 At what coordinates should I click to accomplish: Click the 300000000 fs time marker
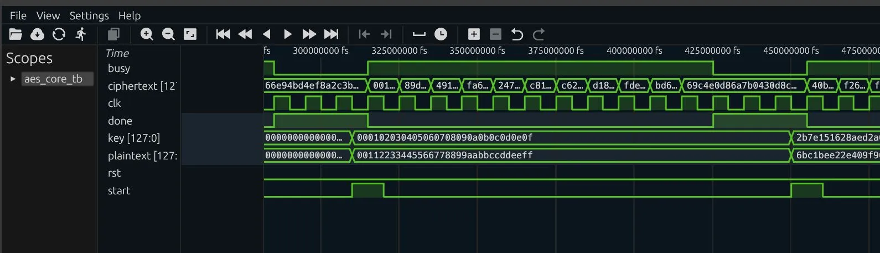tap(320, 50)
